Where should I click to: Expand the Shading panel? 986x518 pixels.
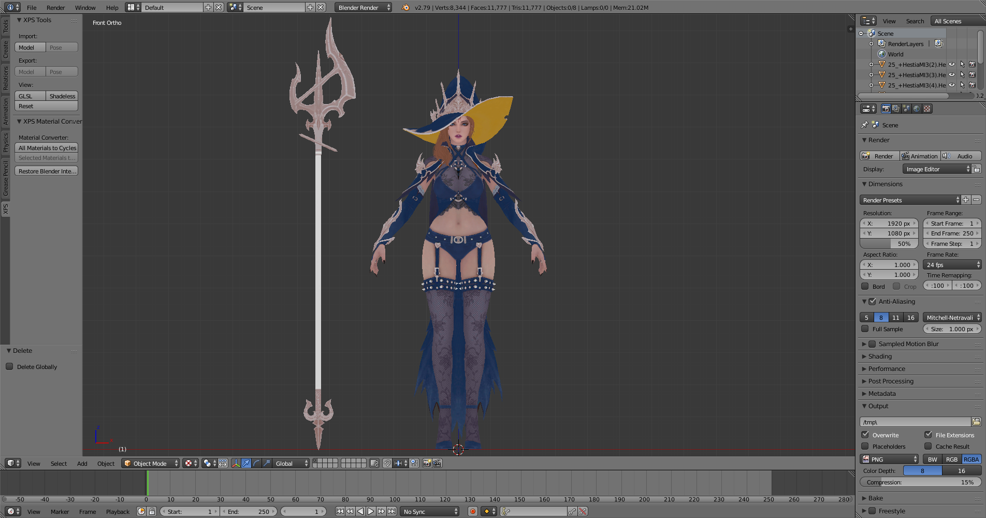coord(879,356)
